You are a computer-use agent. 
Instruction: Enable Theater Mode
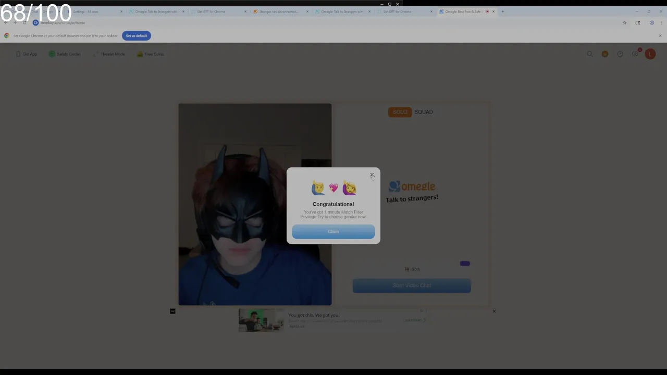click(109, 54)
